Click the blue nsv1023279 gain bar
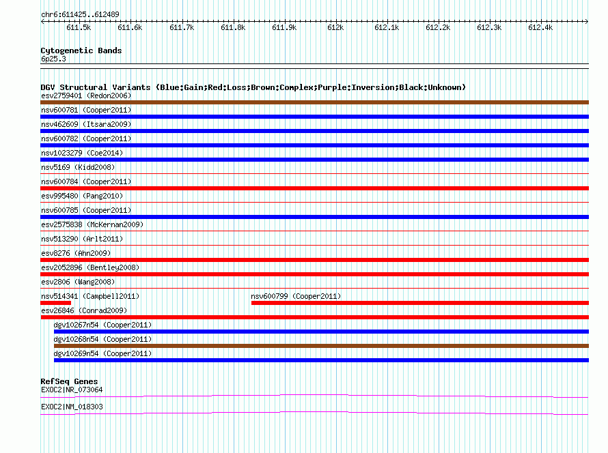608x453 pixels. pyautogui.click(x=314, y=160)
